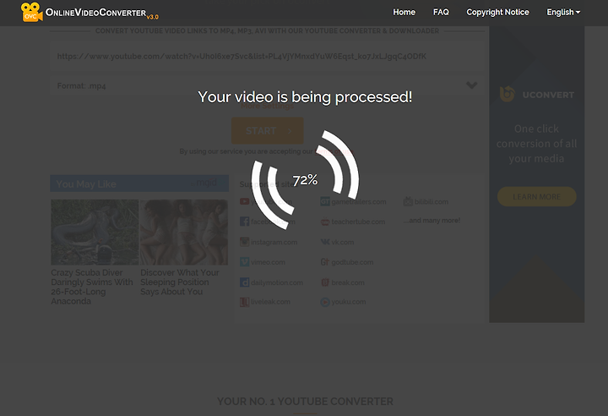Open the Home menu item

click(404, 12)
